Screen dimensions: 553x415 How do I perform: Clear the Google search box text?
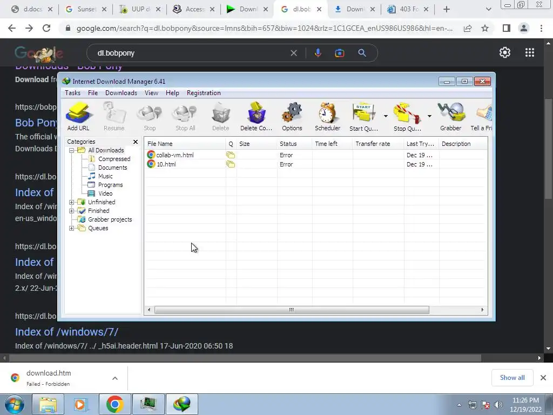point(293,53)
